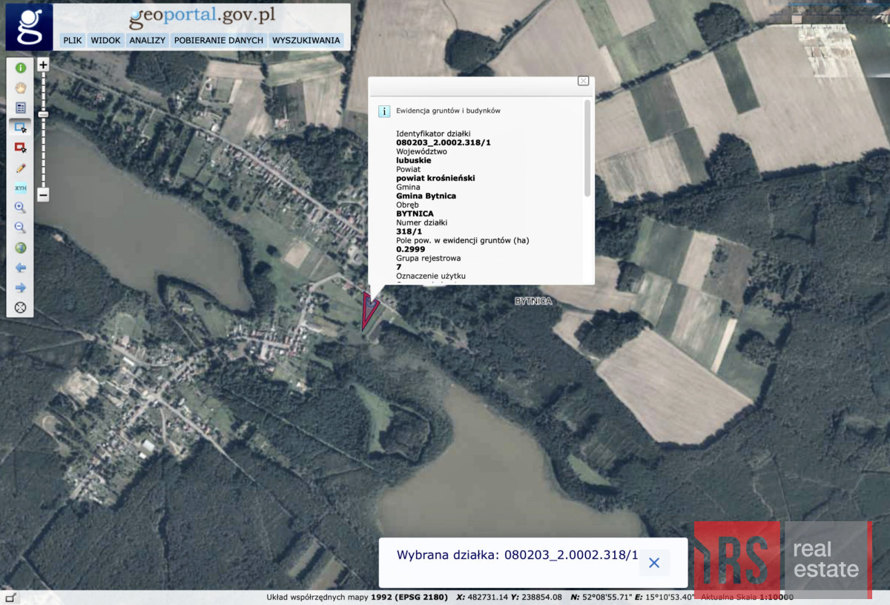Open the table legend icon
The width and height of the screenshot is (890, 605).
pos(20,108)
